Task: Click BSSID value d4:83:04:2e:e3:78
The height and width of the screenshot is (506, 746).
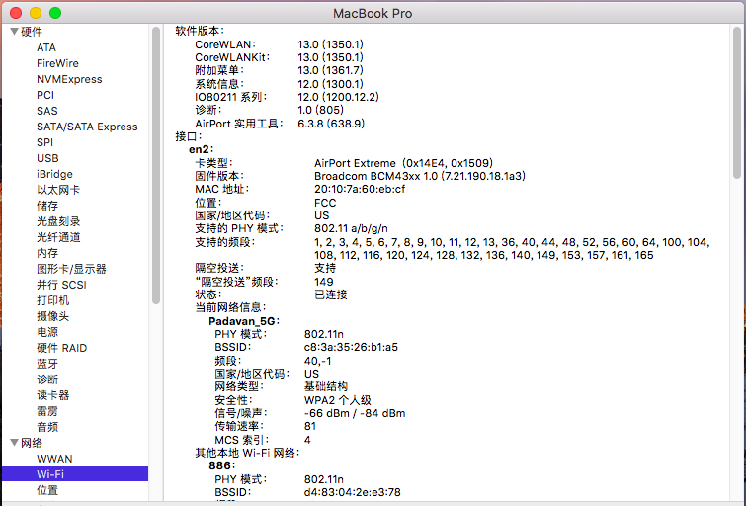Action: (x=353, y=492)
